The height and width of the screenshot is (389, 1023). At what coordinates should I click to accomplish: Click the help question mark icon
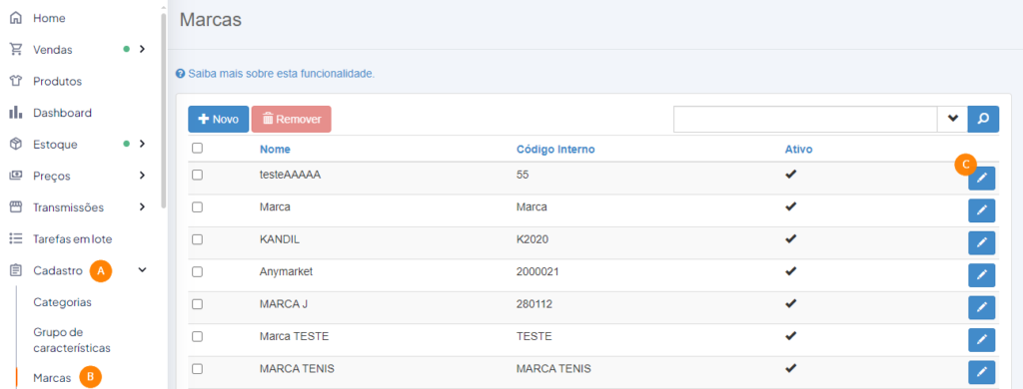pyautogui.click(x=180, y=74)
